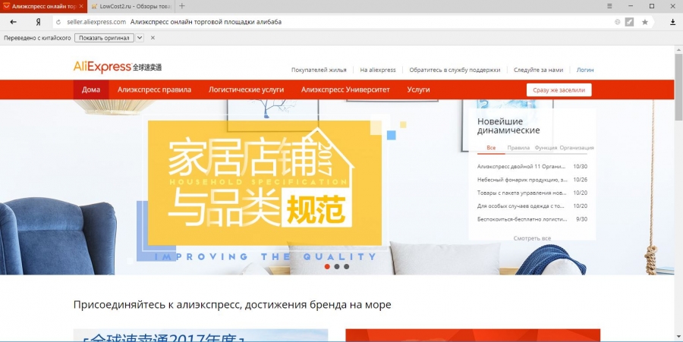The width and height of the screenshot is (683, 342).
Task: Bookmark the page with the star icon
Action: (x=644, y=22)
